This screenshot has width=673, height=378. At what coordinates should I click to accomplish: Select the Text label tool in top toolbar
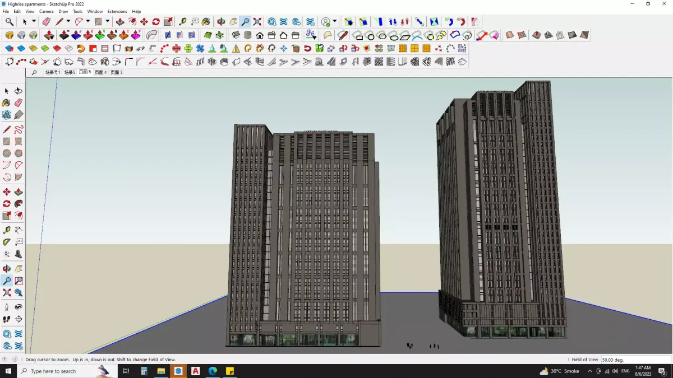click(x=195, y=22)
